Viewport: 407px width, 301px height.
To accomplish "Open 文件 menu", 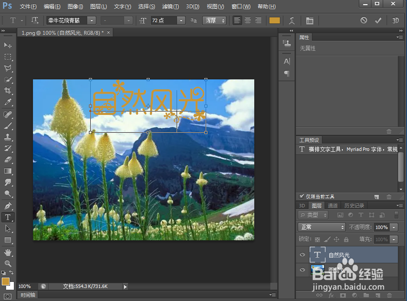I will [28, 6].
